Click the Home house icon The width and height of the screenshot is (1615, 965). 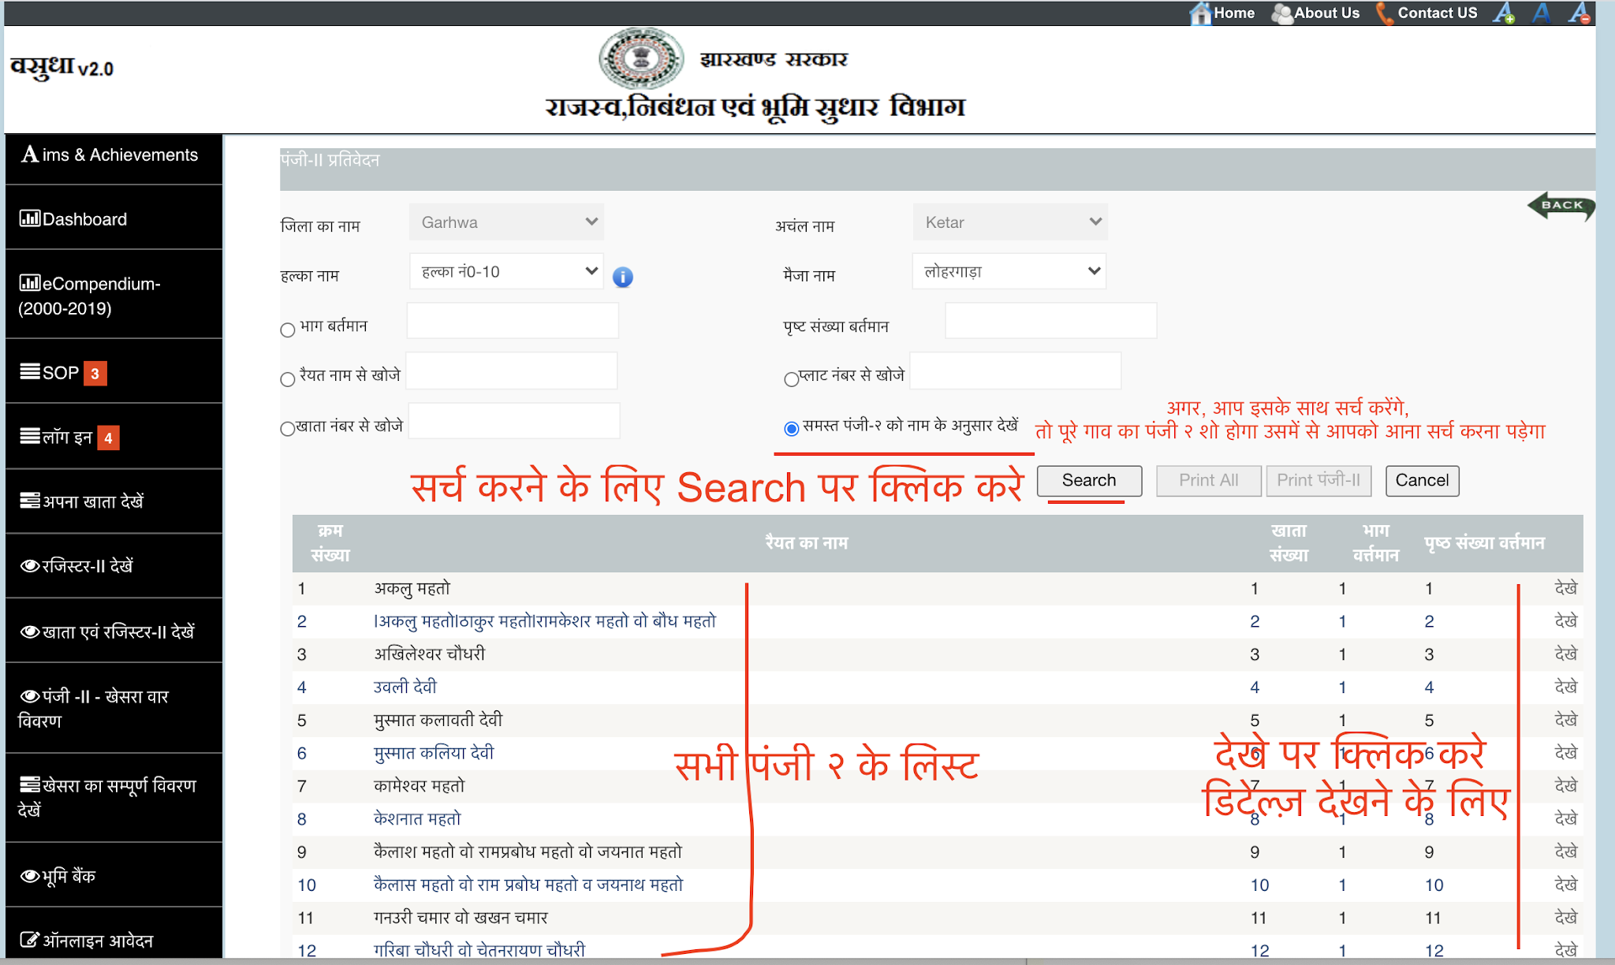pos(1200,13)
